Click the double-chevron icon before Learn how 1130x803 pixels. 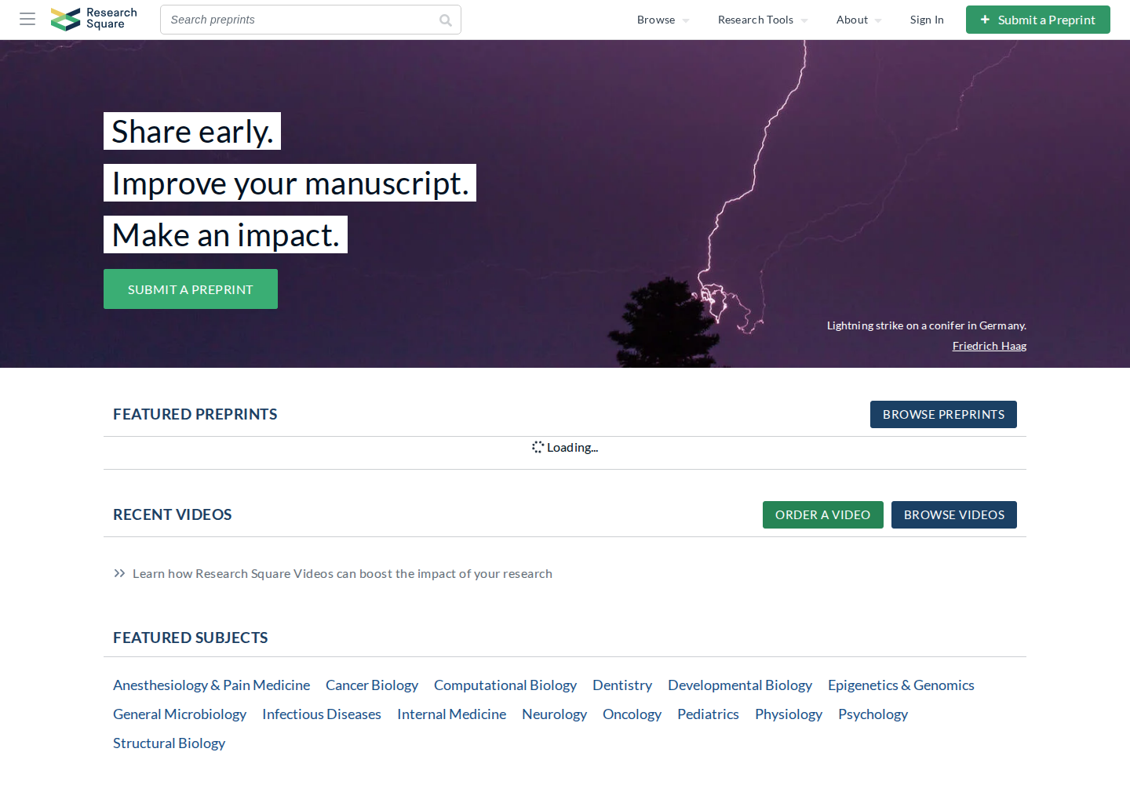coord(119,573)
